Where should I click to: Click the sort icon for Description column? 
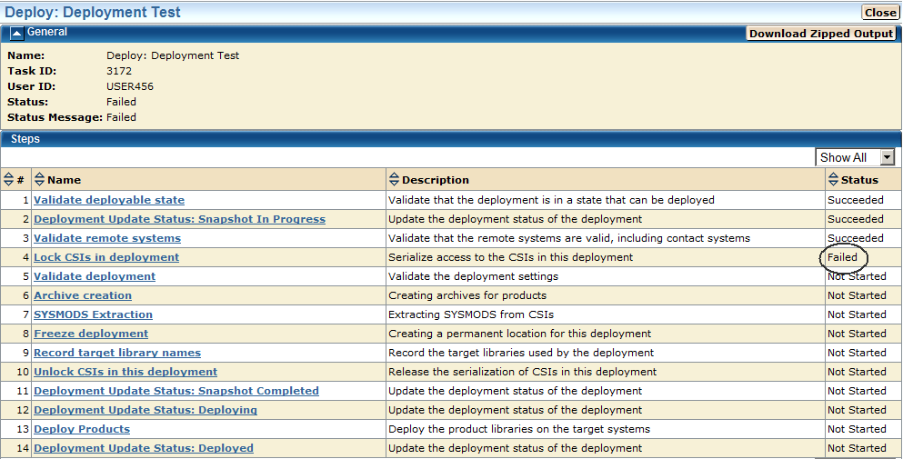click(x=394, y=179)
